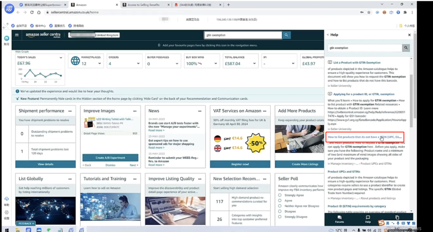Select Strongly Agree in Seller Poll
This screenshot has height=232, width=433.
(x=280, y=195)
